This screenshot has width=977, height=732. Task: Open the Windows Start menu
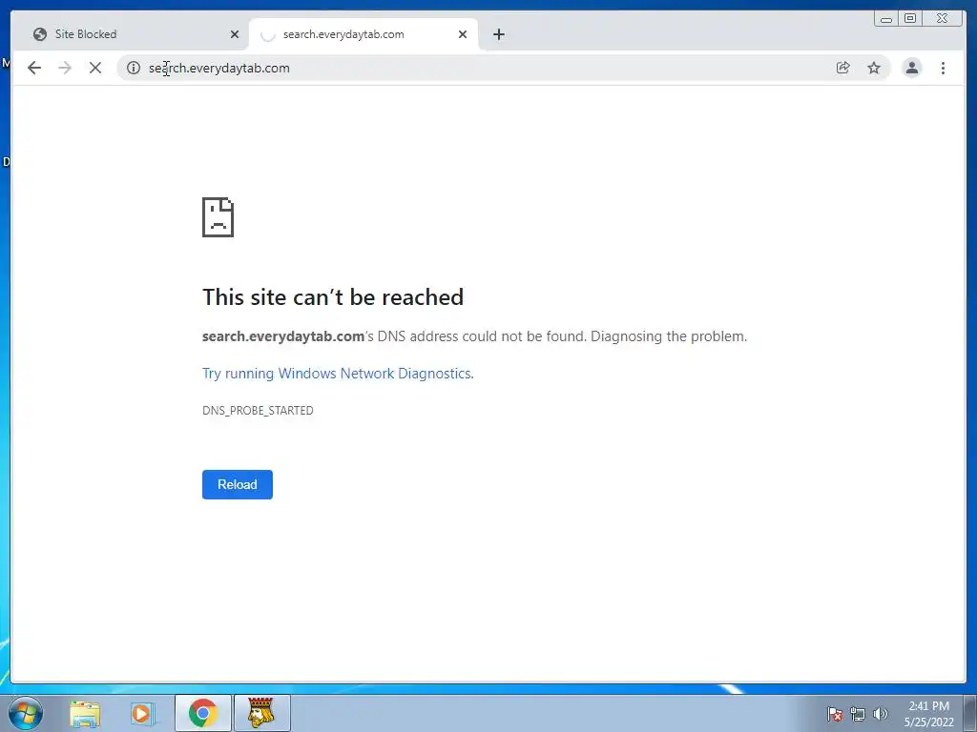coord(26,713)
